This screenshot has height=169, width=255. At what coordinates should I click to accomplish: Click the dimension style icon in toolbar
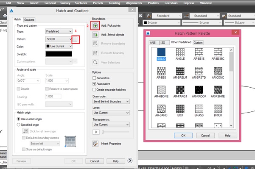(186, 16)
